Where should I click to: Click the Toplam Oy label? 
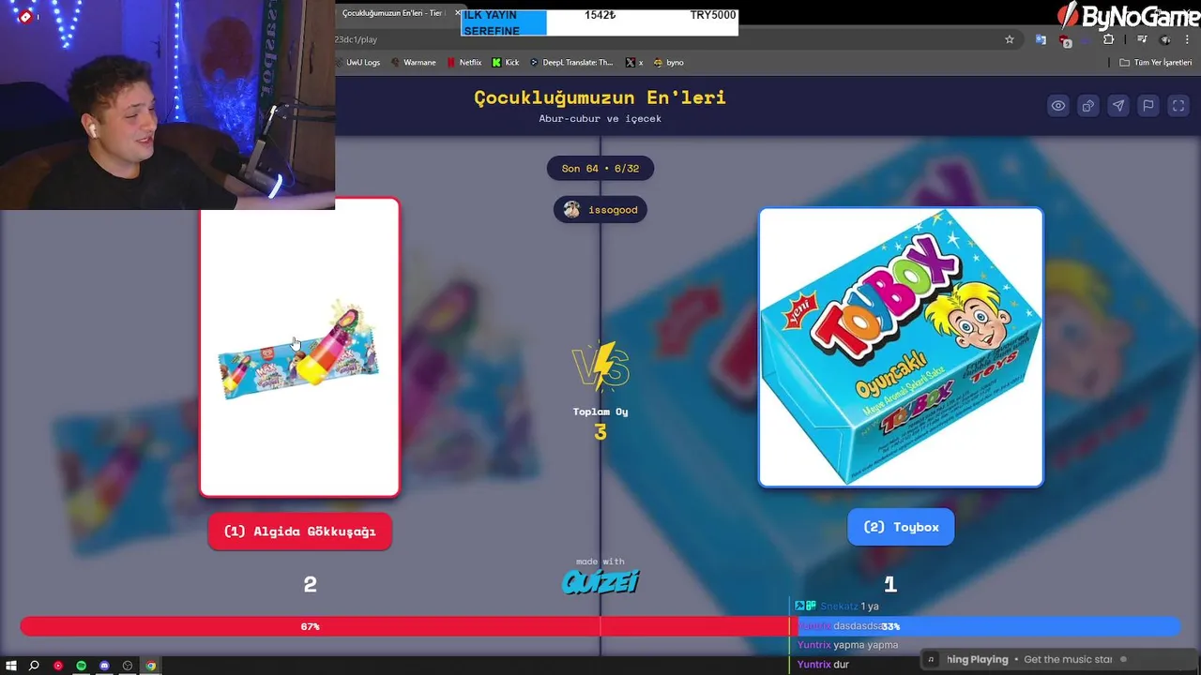pos(600,412)
